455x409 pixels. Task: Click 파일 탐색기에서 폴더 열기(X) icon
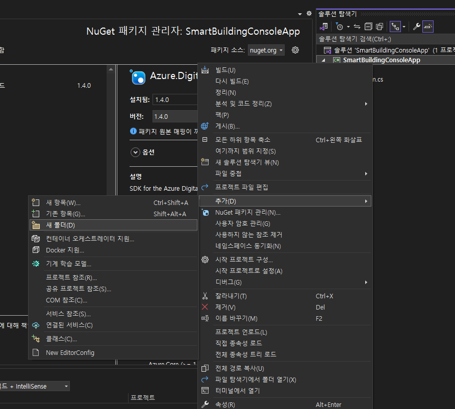point(205,379)
